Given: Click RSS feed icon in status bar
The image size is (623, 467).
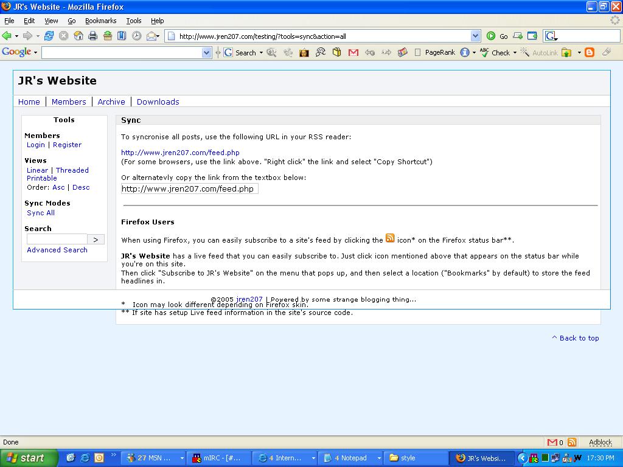Looking at the screenshot, I should [x=572, y=442].
